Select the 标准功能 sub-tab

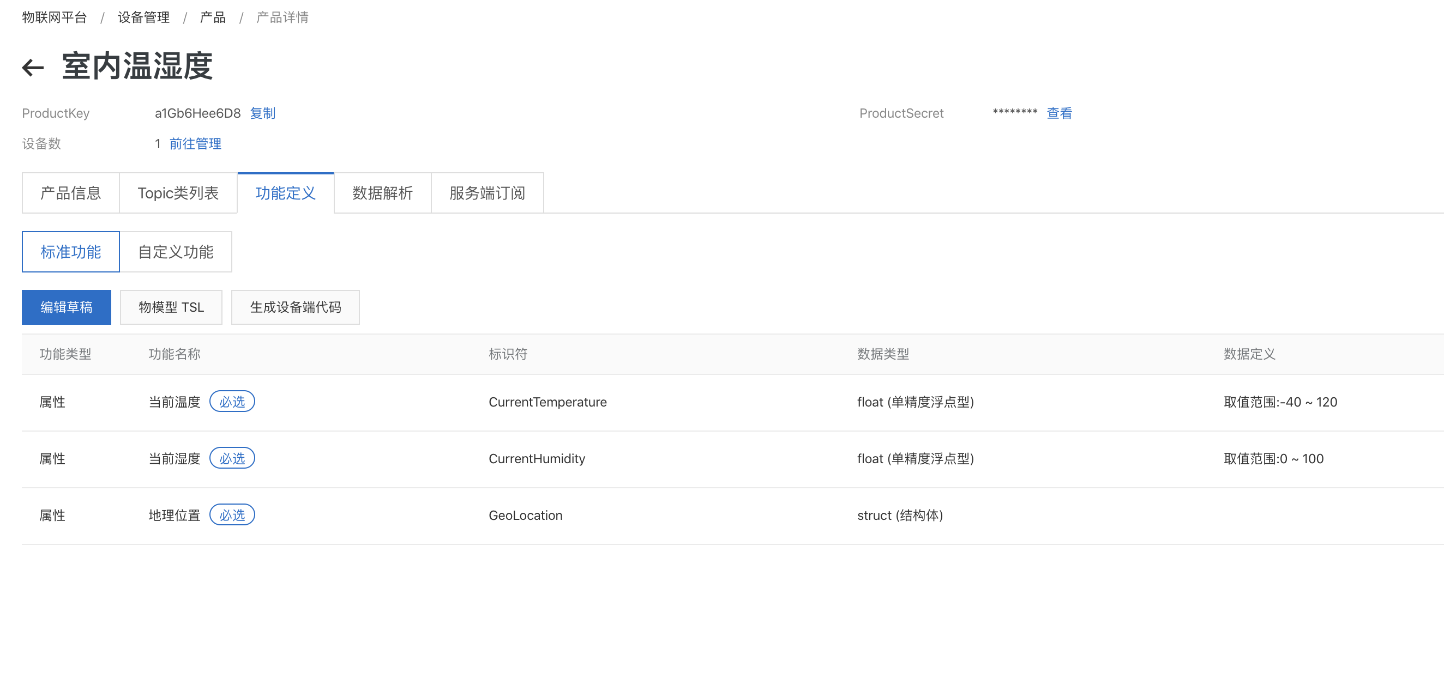point(71,252)
